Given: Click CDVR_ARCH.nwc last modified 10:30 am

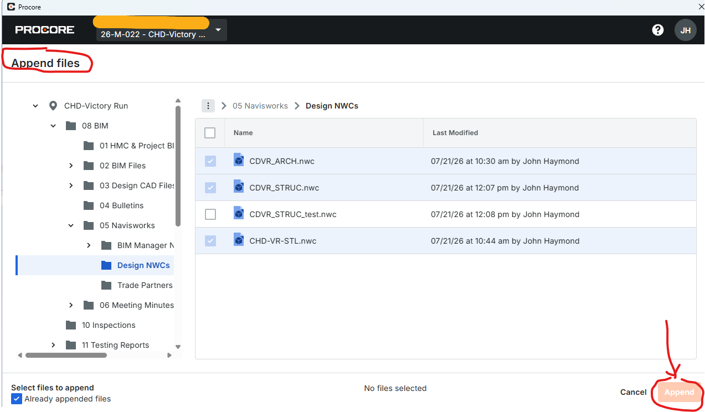Looking at the screenshot, I should point(505,161).
